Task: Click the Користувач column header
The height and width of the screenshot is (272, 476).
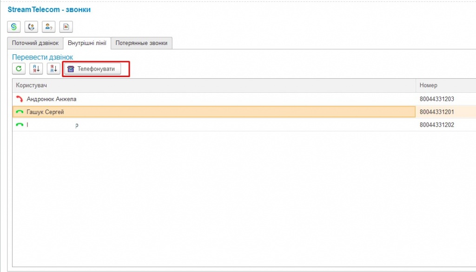Action: 214,85
